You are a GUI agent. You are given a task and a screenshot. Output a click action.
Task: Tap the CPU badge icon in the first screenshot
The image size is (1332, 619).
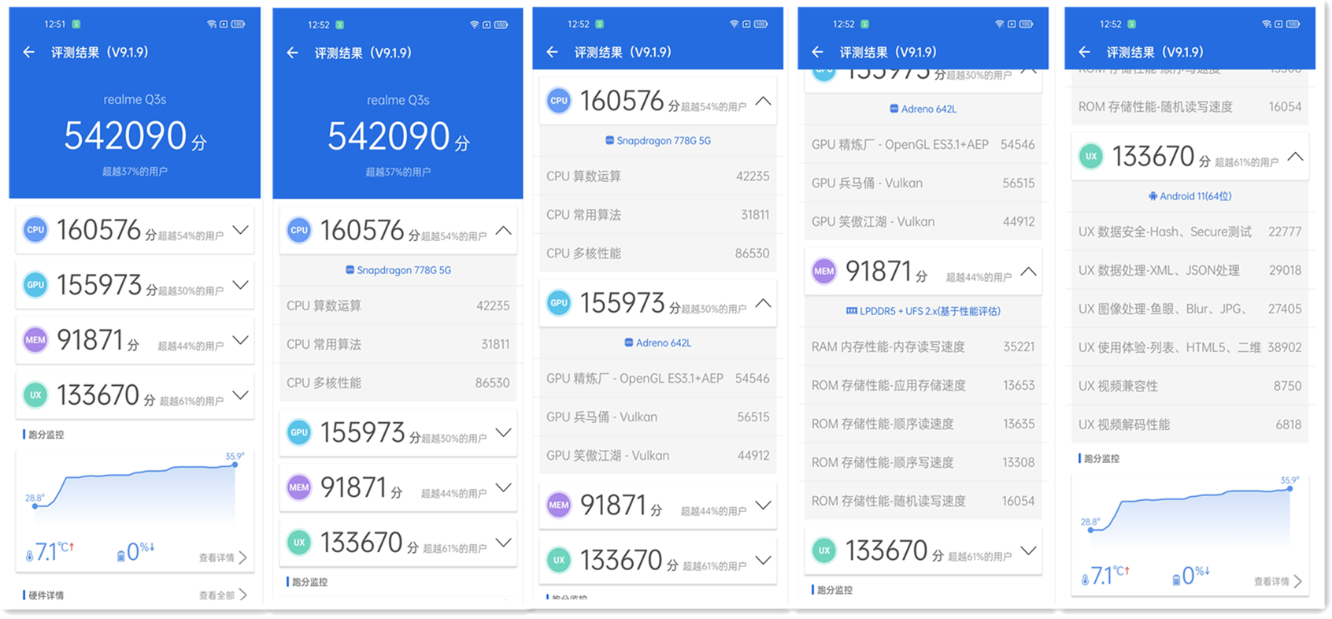[35, 230]
